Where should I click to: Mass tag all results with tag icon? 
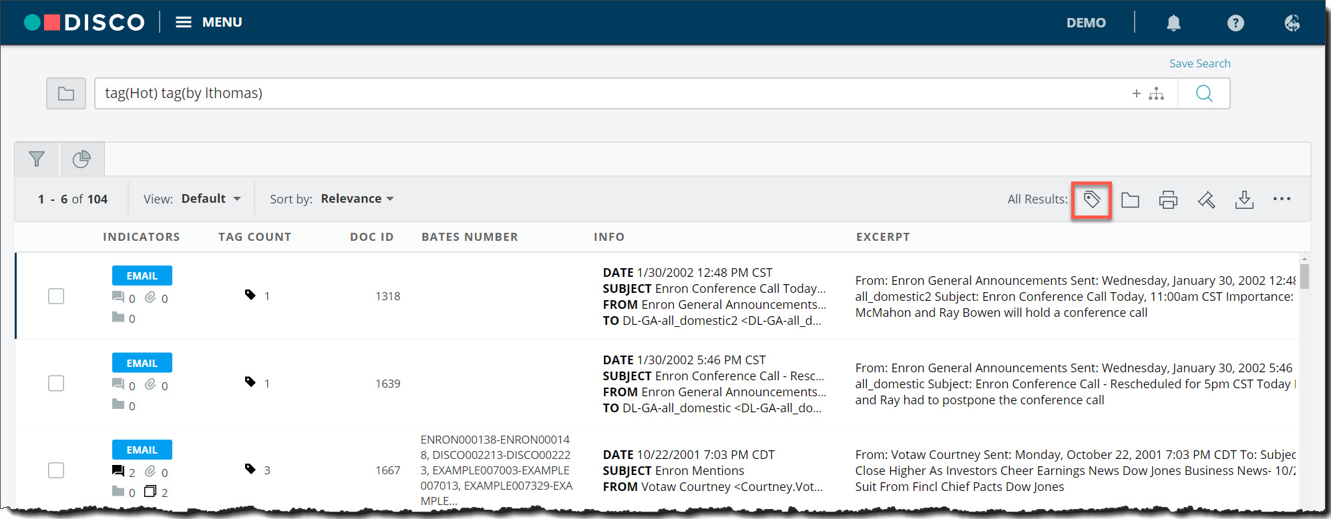pyautogui.click(x=1092, y=199)
